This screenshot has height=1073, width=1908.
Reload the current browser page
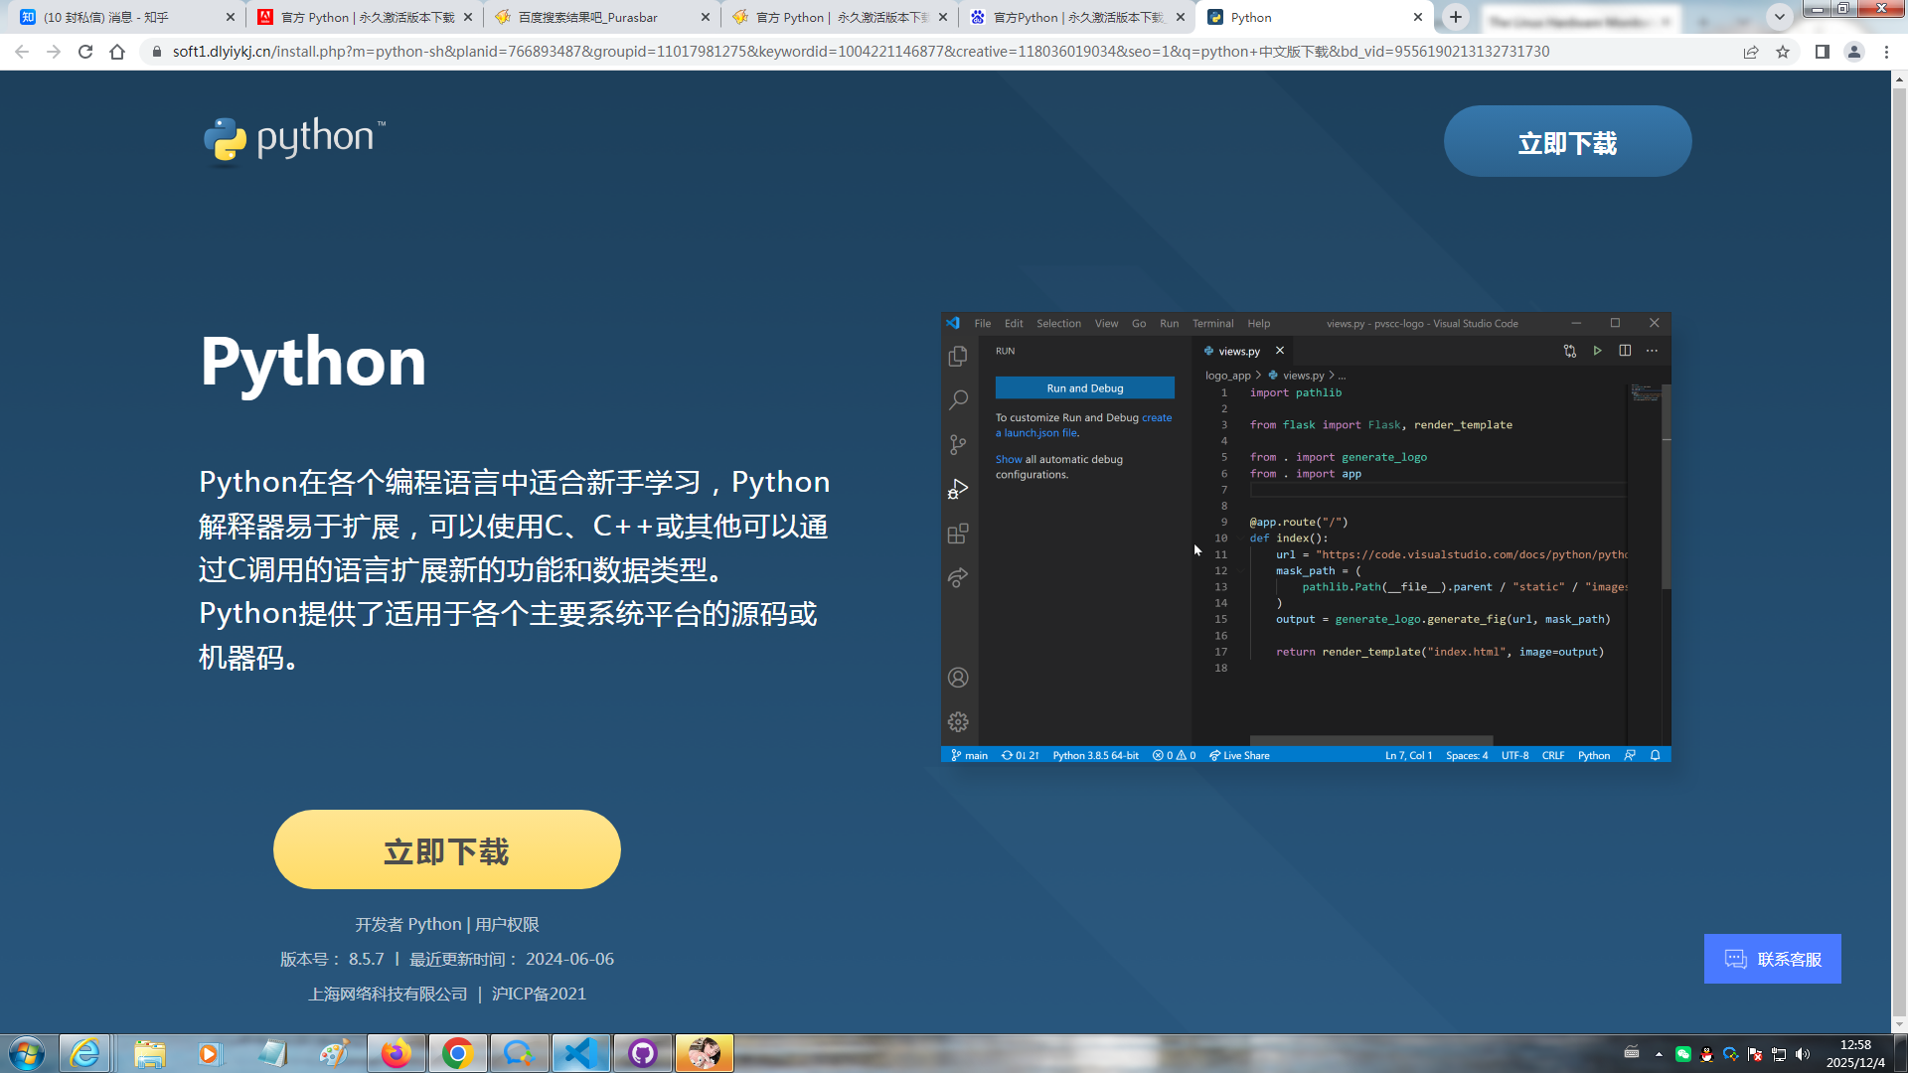tap(85, 52)
